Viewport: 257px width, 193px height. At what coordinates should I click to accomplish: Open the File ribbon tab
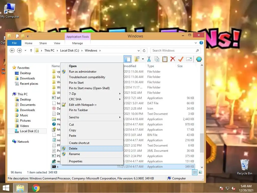coord(14,43)
